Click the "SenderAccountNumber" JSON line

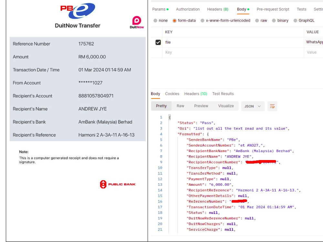coord(225,145)
